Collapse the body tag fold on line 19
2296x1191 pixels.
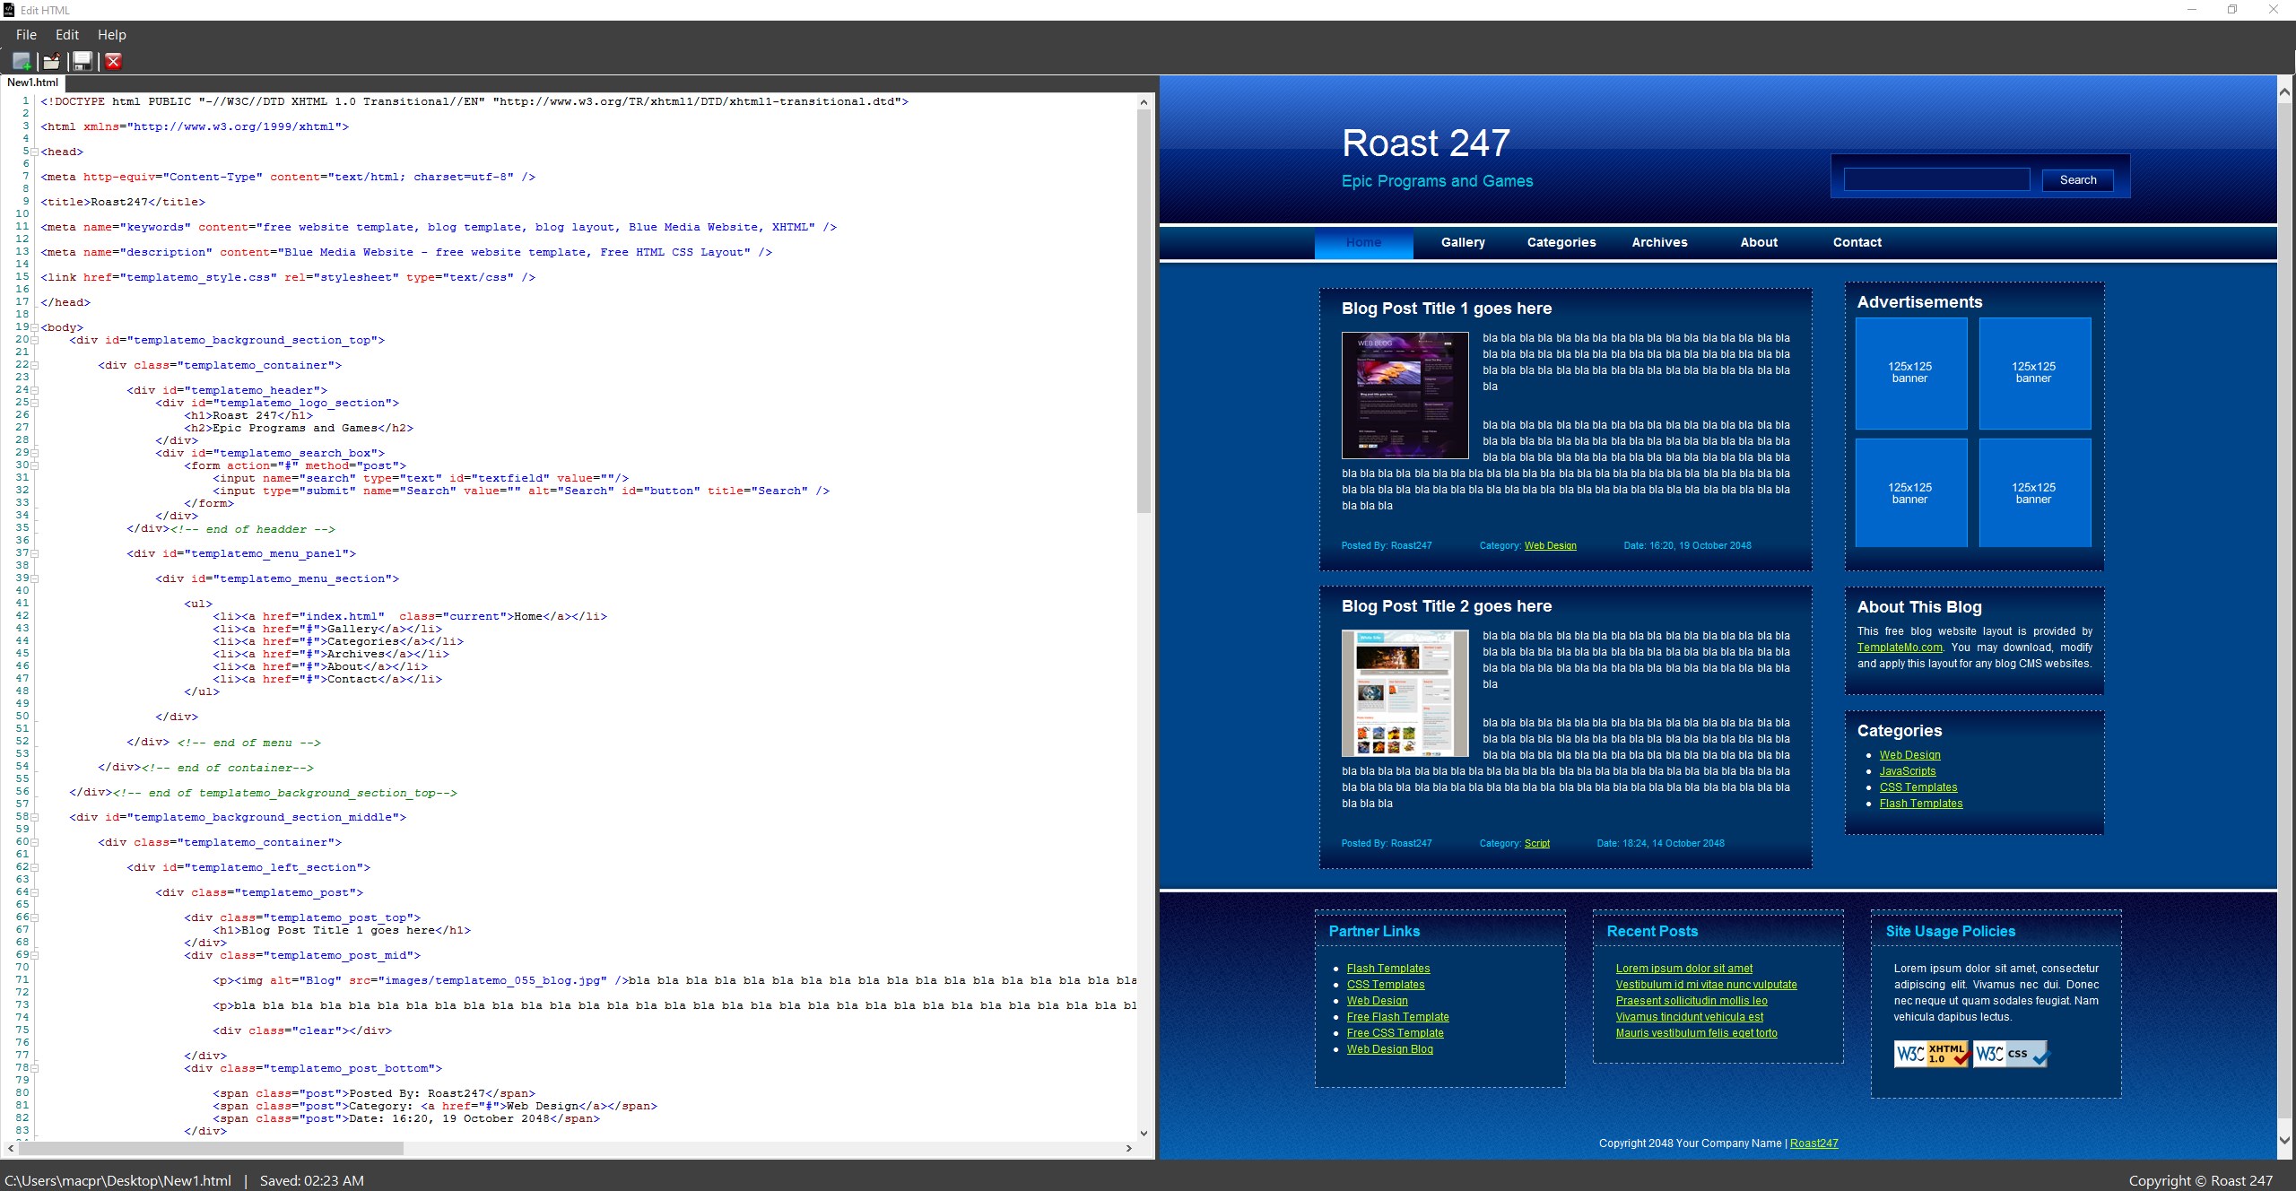point(35,327)
